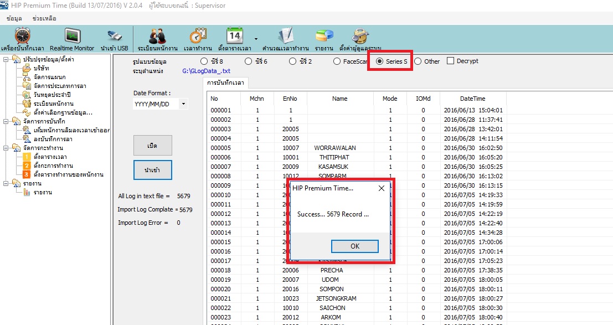Select the ARKOM name cell
613x325 pixels.
[331, 317]
